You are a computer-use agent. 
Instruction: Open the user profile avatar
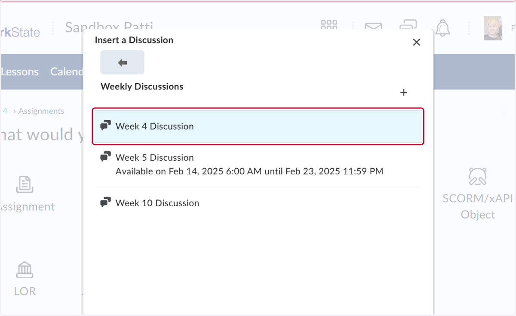point(493,28)
